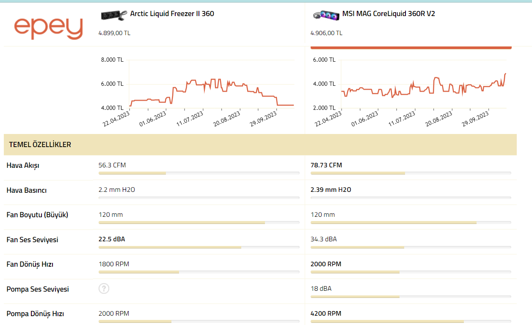Viewport: 532px width, 325px height.
Task: Click the orange bar above the MSI chart
Action: point(411,48)
